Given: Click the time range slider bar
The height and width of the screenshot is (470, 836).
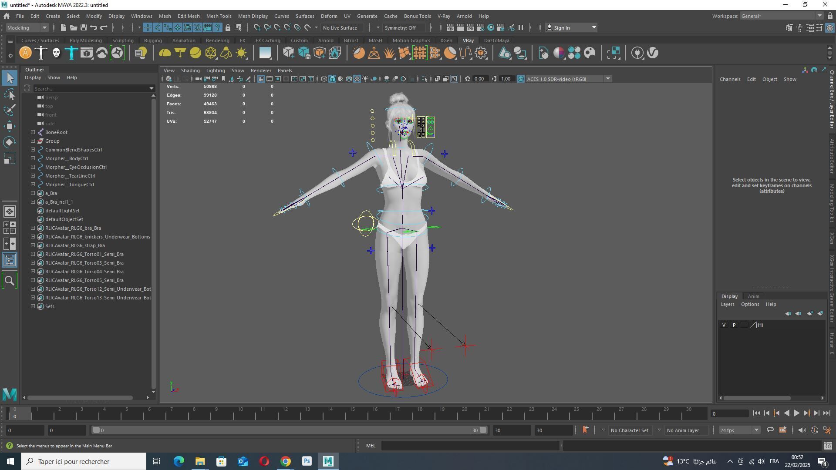Looking at the screenshot, I should [x=290, y=430].
